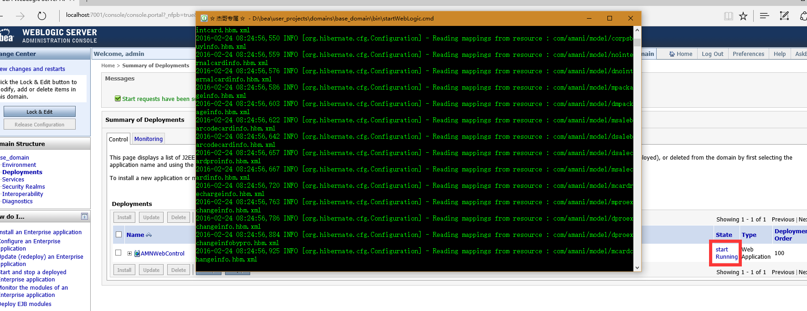Open Preferences in top menu
Viewport: 807px width, 311px height.
click(x=748, y=54)
